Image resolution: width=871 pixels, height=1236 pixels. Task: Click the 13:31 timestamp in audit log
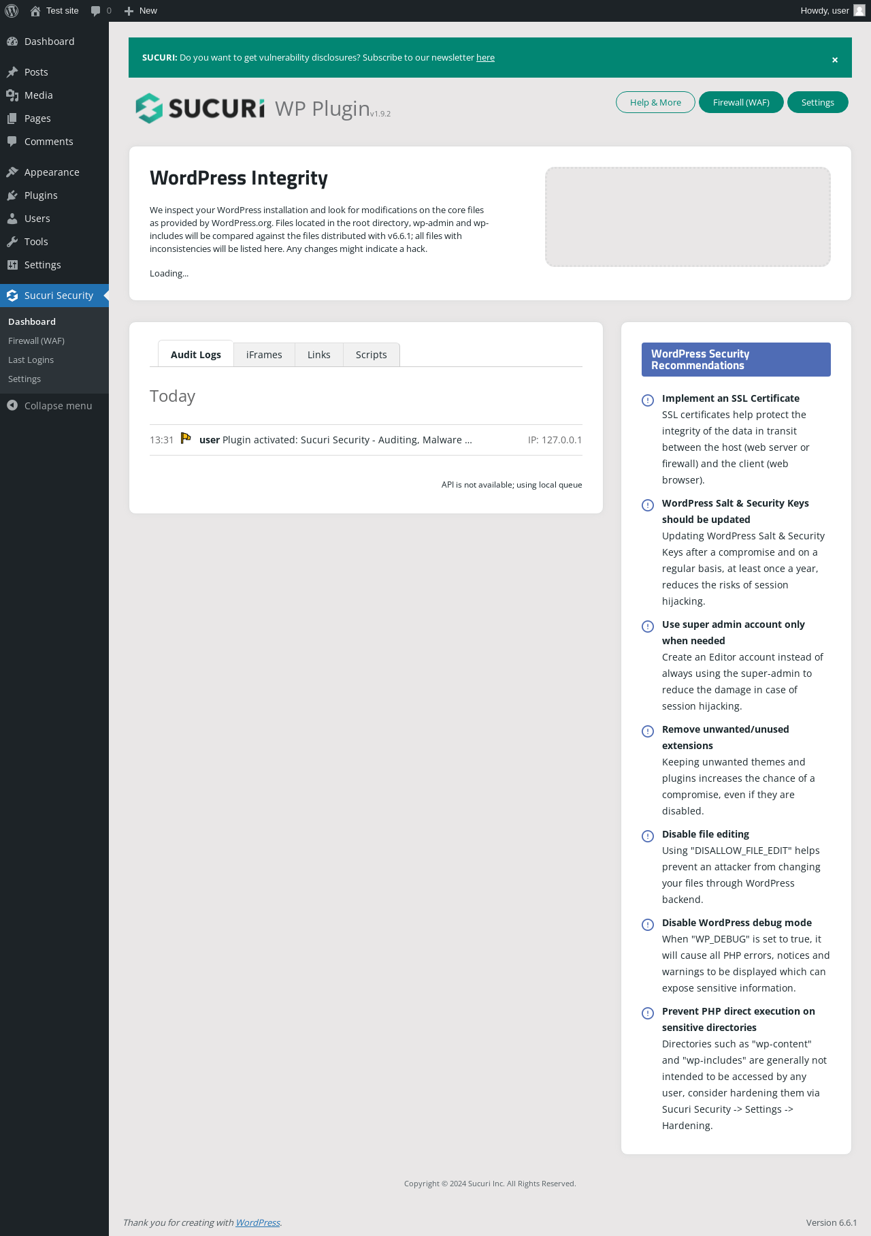pos(162,440)
